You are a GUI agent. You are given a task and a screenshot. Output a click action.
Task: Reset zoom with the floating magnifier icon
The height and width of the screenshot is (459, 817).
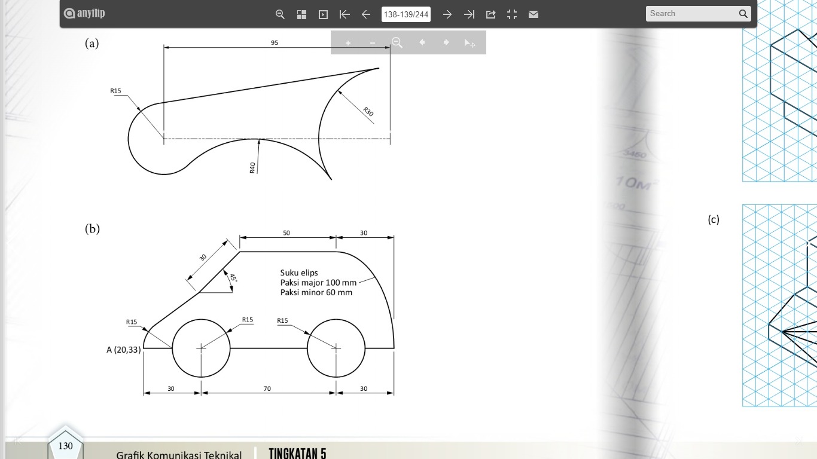[397, 42]
